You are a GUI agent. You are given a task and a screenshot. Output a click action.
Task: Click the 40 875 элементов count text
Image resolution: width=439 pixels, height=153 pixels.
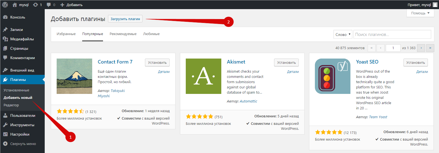(350, 48)
